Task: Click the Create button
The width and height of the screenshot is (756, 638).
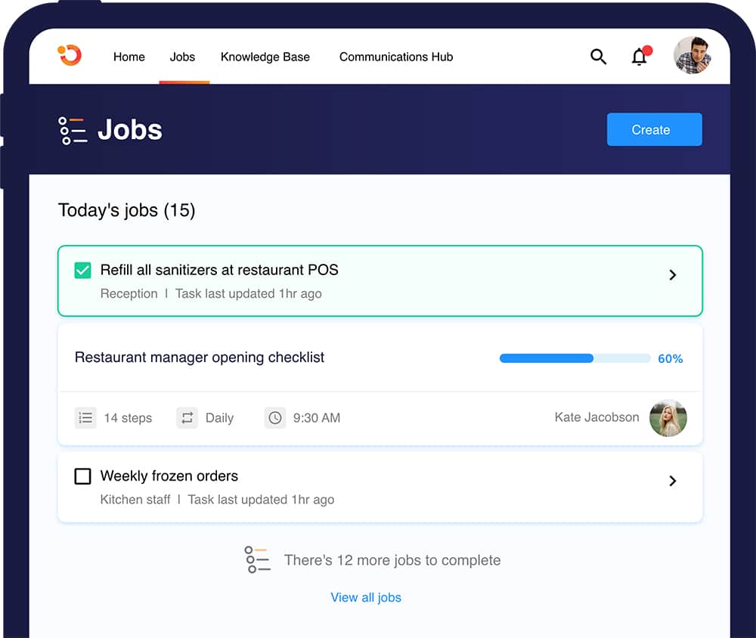Action: coord(654,129)
